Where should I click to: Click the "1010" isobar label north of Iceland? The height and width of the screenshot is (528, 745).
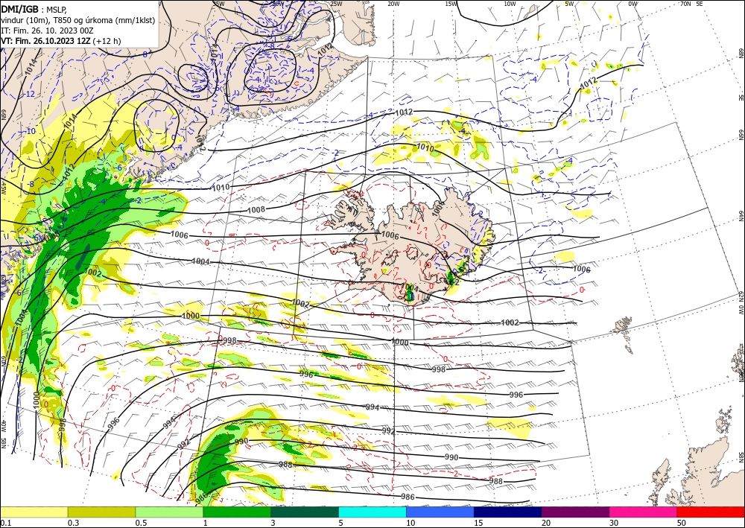pyautogui.click(x=425, y=147)
